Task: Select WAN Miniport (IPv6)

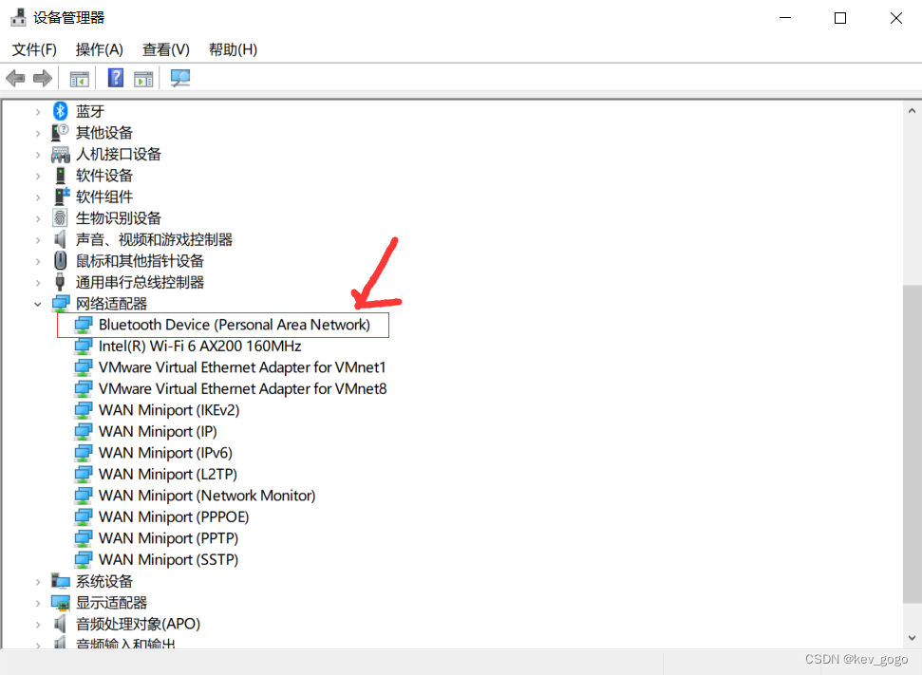Action: (165, 453)
